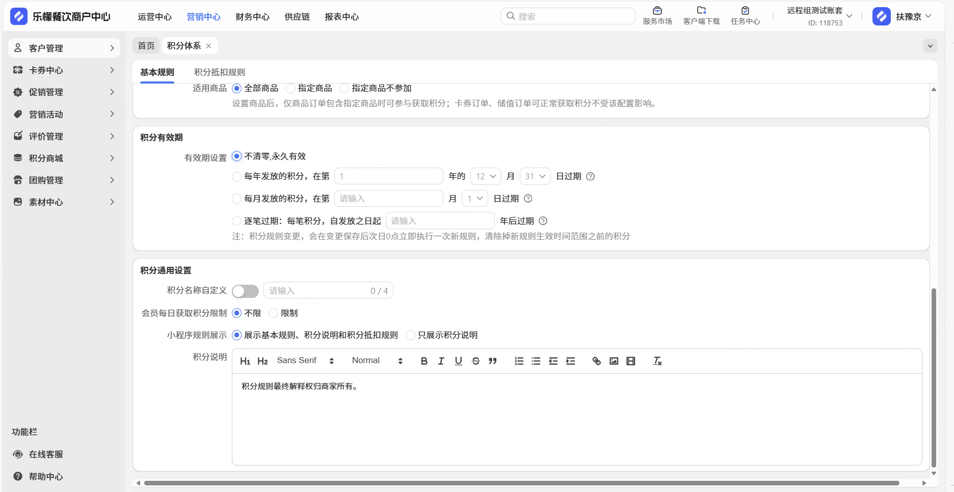
Task: Insert an image into 积分说明 editor
Action: (x=614, y=361)
